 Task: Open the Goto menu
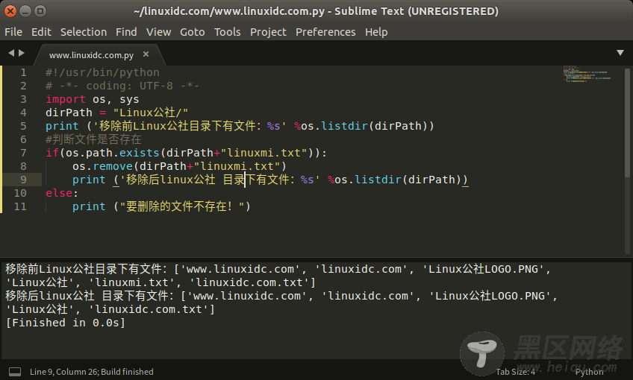pyautogui.click(x=192, y=32)
